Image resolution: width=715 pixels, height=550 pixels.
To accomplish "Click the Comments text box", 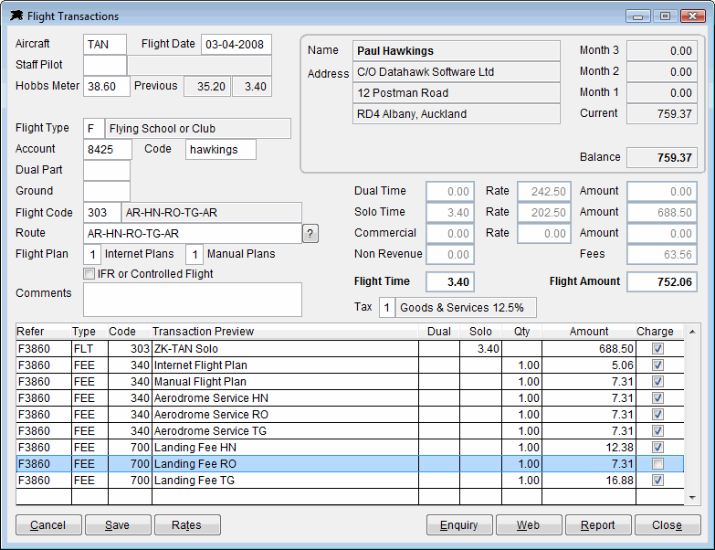I will click(x=193, y=300).
